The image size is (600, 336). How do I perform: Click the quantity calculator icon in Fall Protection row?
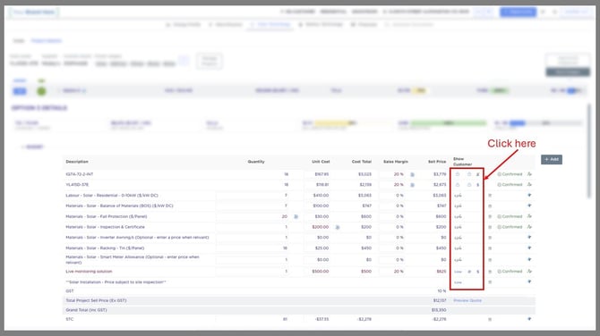[296, 216]
